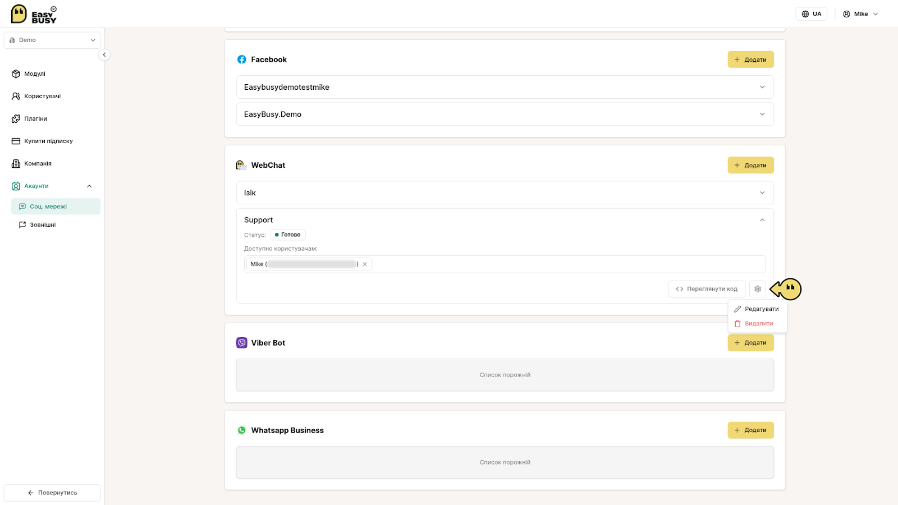Switch language via UA selector
Screen dimensions: 898x505
[x=811, y=14]
